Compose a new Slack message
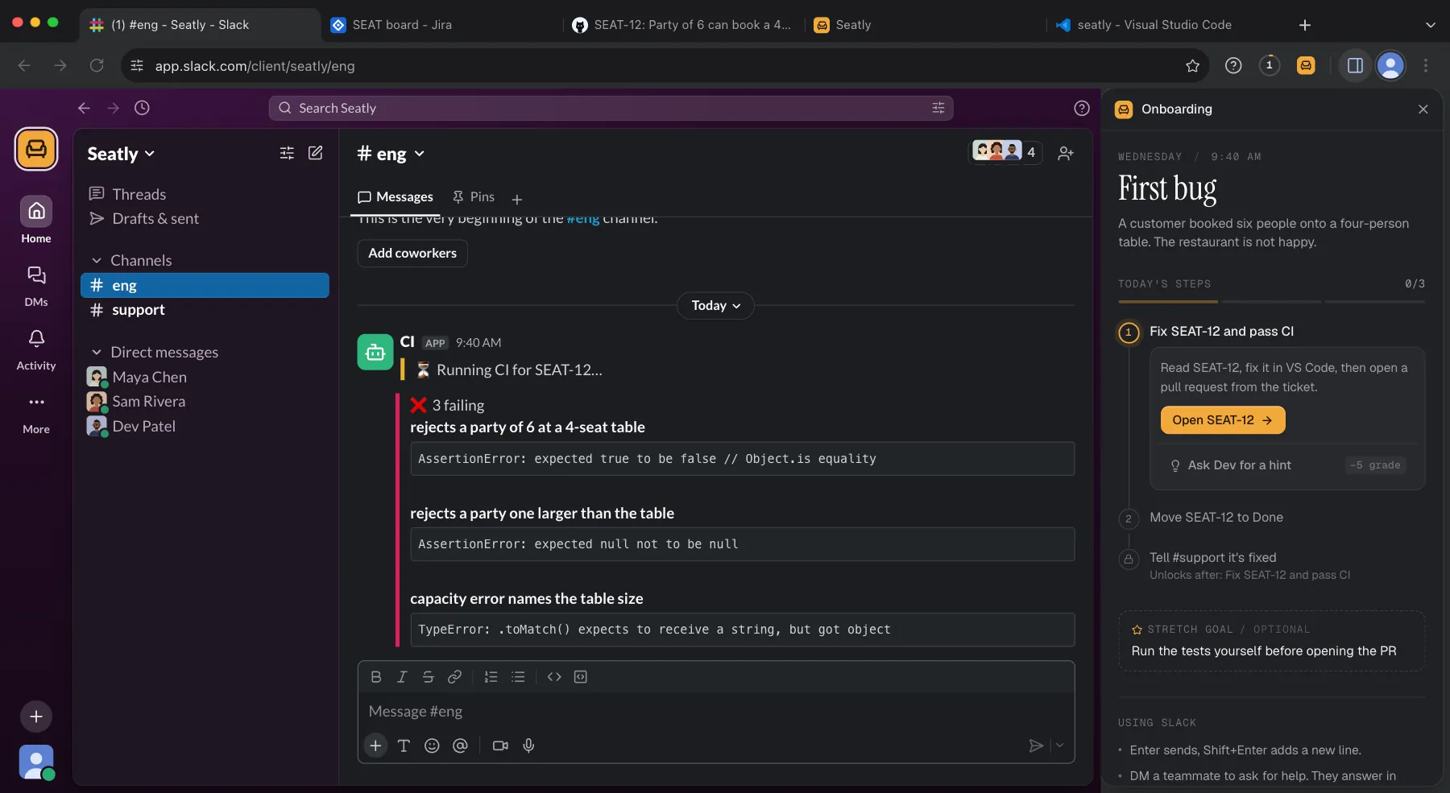This screenshot has width=1450, height=793. coord(316,153)
